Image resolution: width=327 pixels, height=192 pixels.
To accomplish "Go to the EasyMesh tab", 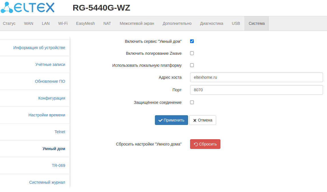I will [x=85, y=23].
